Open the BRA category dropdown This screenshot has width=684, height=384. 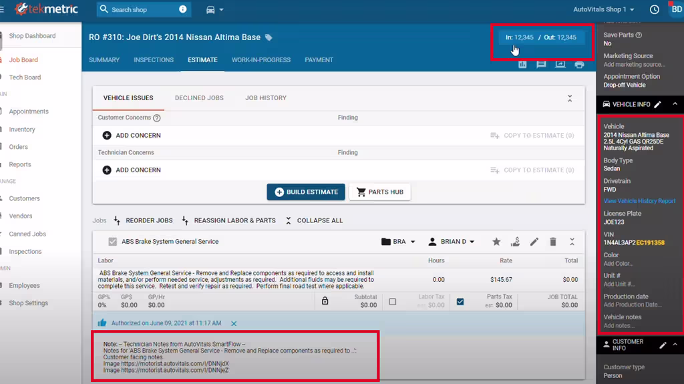tap(398, 241)
